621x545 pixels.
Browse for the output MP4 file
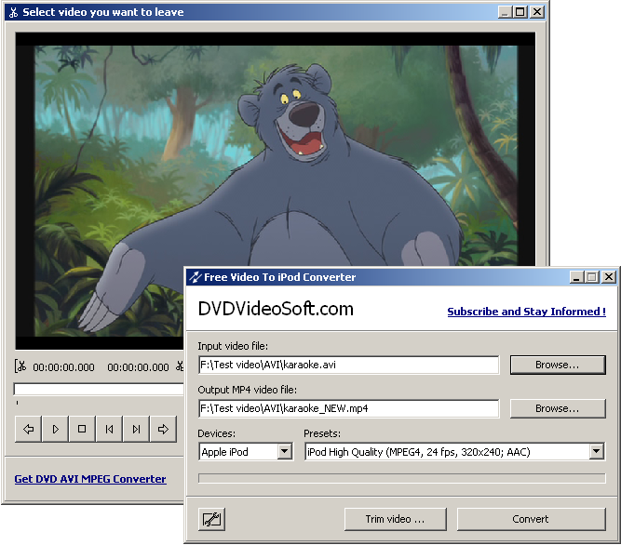click(558, 408)
